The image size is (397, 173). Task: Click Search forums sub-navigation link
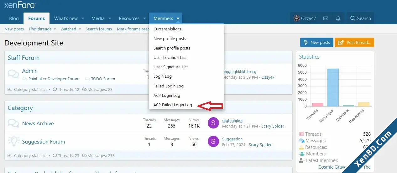pos(99,29)
